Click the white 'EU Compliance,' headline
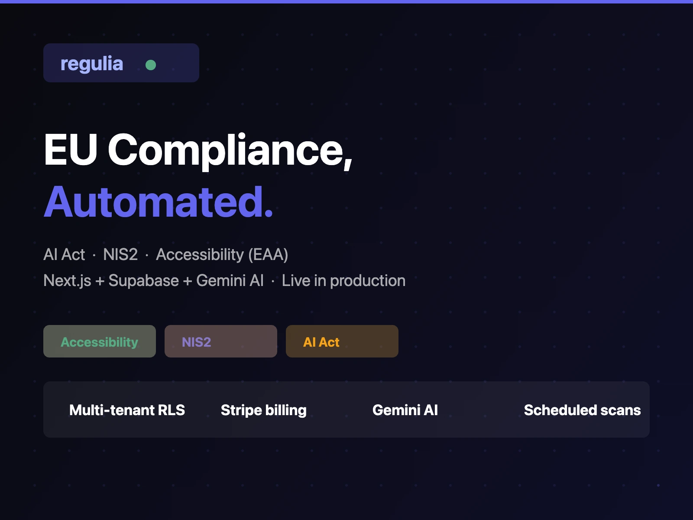Screen dimensions: 693x520 198,150
